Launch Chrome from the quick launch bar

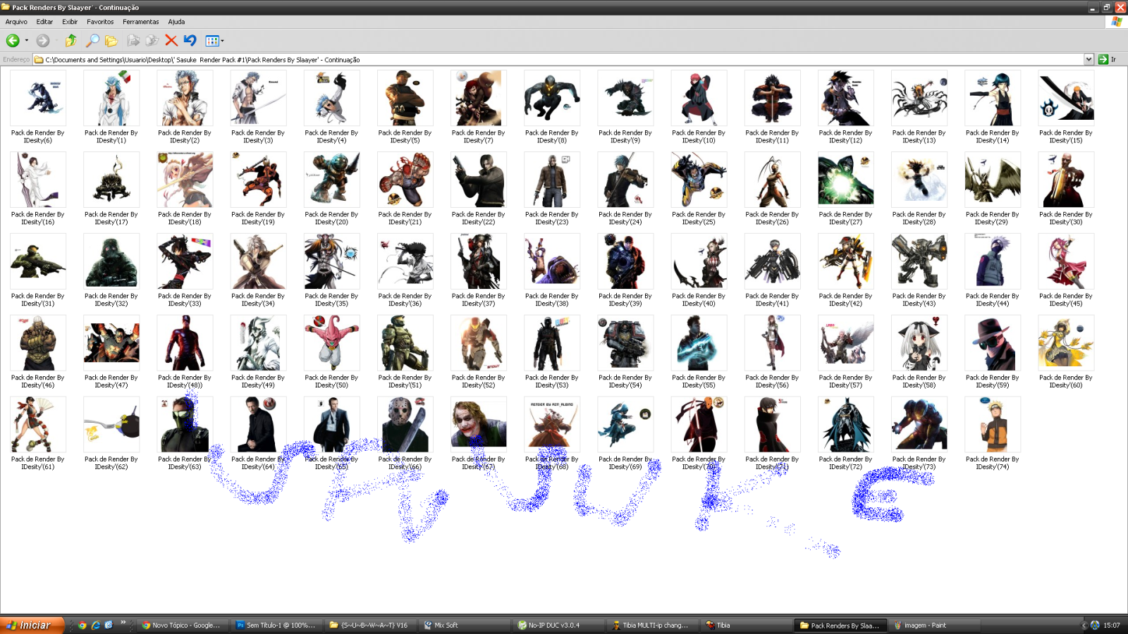tap(82, 625)
